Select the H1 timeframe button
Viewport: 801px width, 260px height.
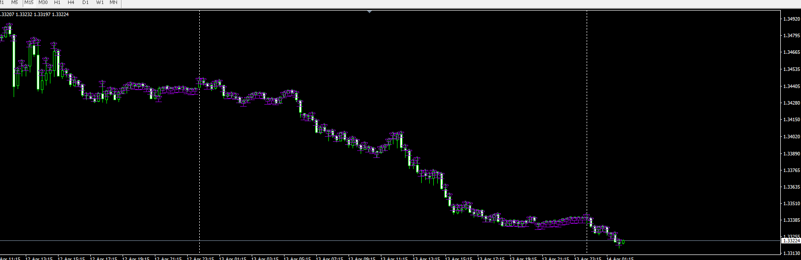tap(57, 3)
